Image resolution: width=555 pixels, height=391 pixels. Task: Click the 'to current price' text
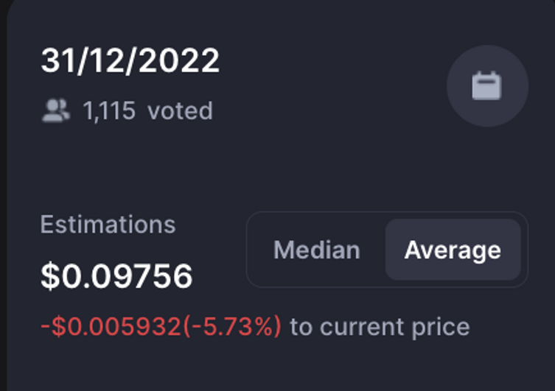click(x=380, y=327)
